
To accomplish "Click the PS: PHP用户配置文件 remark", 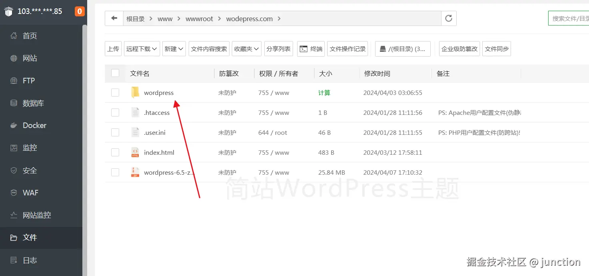I will [479, 132].
